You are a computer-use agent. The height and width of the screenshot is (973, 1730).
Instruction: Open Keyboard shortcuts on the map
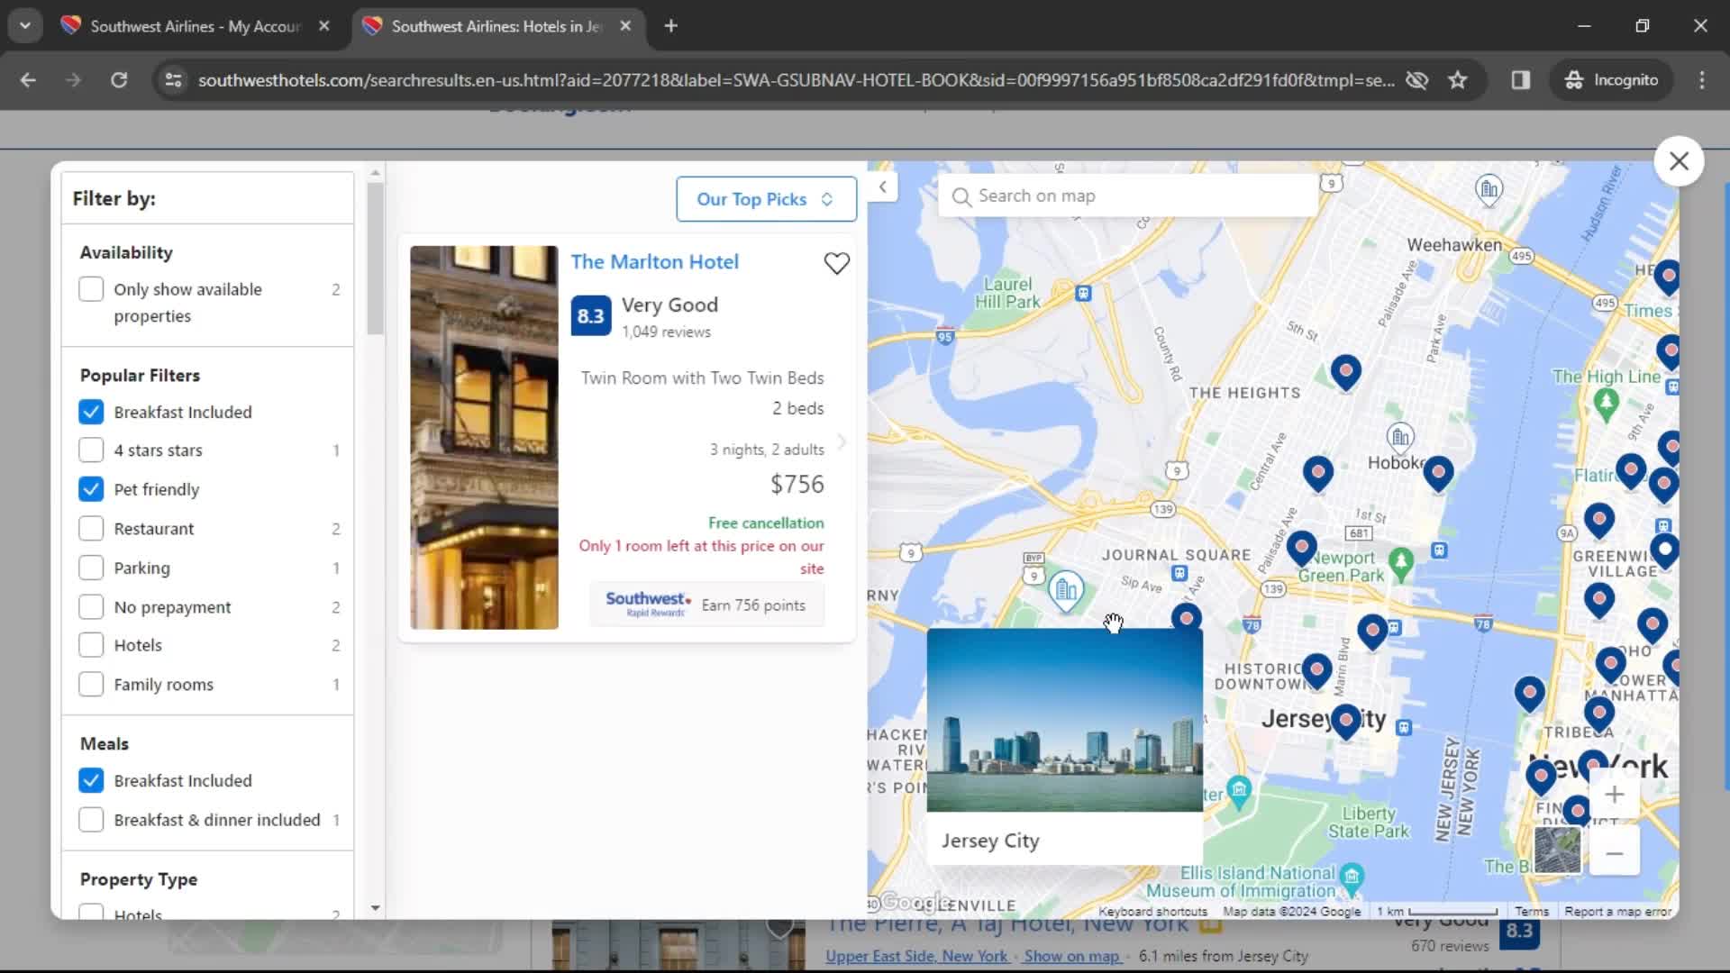[1152, 912]
